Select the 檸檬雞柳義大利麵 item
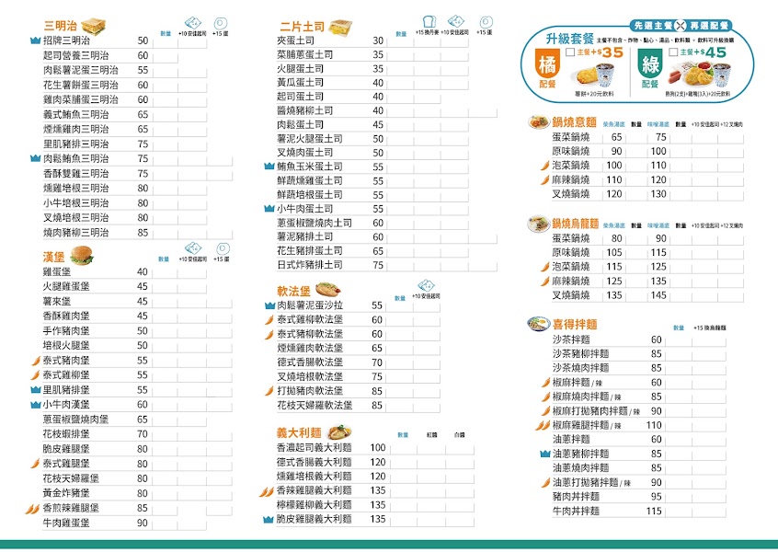 click(375, 505)
